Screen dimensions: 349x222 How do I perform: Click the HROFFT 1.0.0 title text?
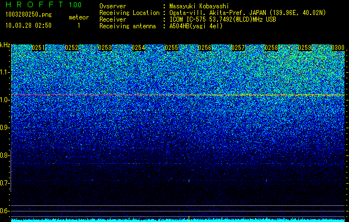43,4
